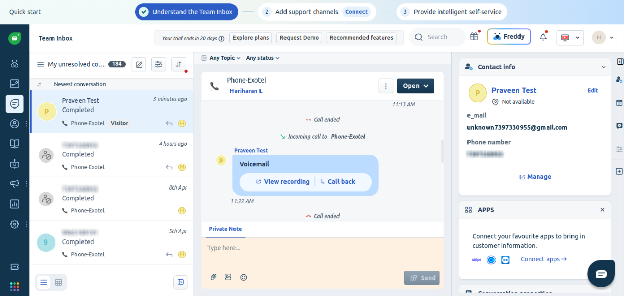Image resolution: width=624 pixels, height=296 pixels.
Task: Expand the Settings sidebar three-dot submenu
Action: 27,224
